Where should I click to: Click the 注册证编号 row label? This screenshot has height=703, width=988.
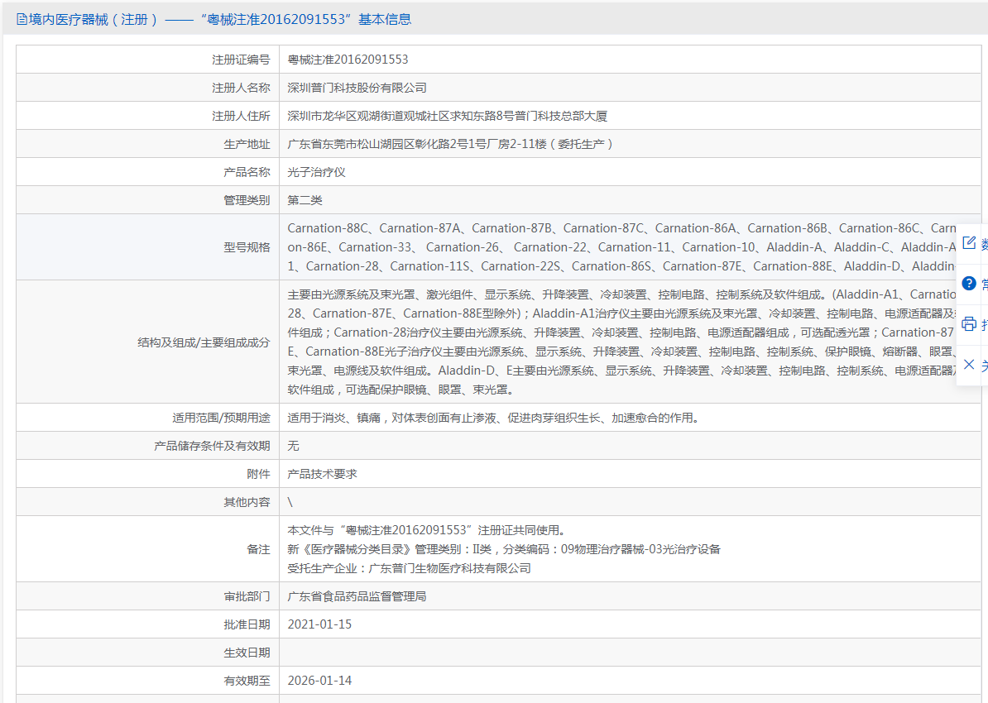(241, 60)
